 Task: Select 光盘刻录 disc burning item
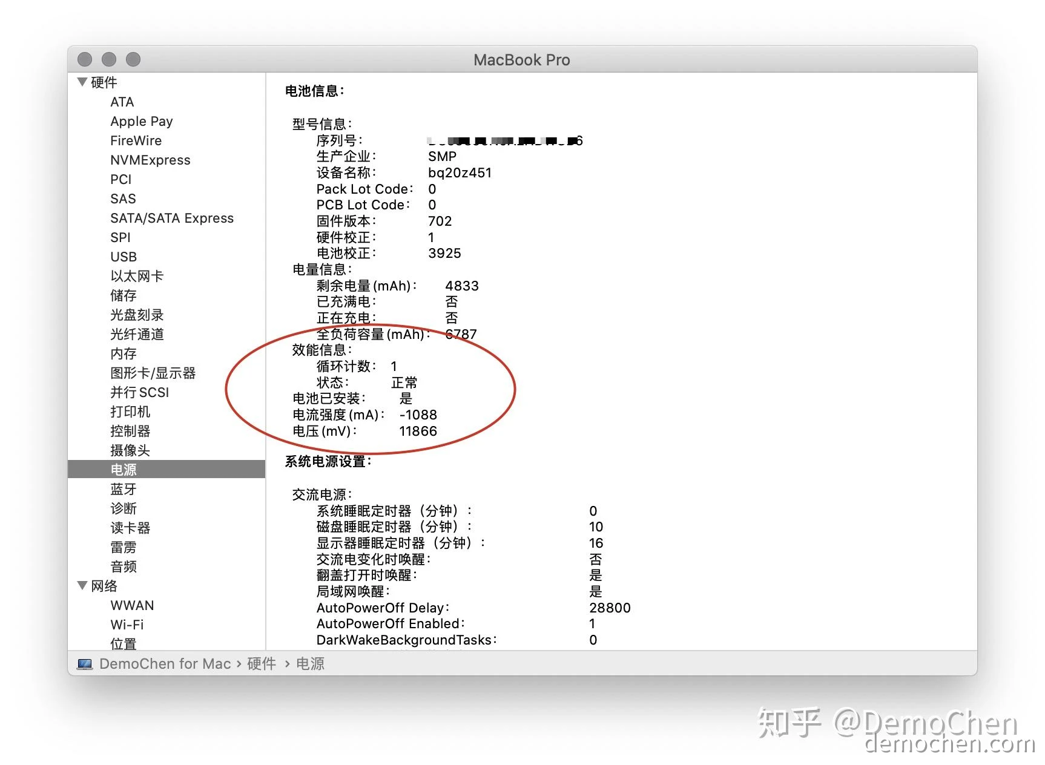(137, 315)
